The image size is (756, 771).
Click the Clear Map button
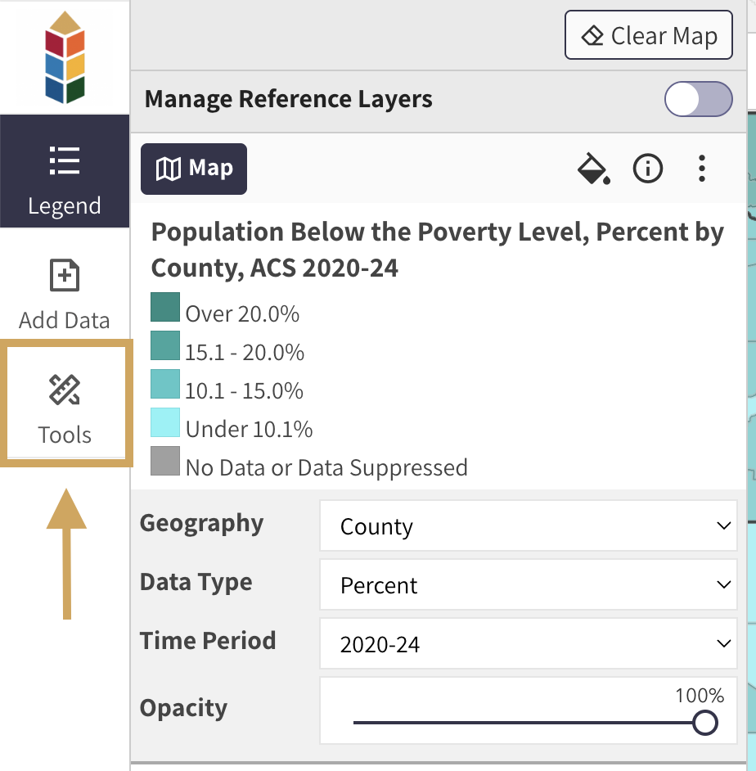click(x=648, y=35)
